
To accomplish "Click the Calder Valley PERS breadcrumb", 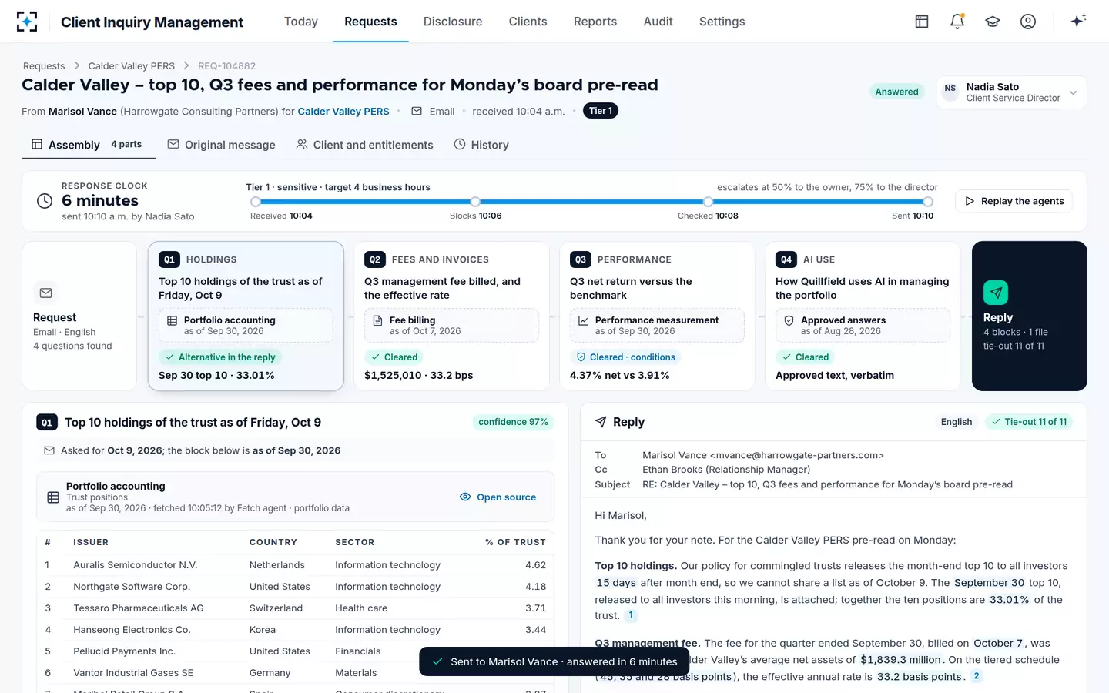I will pos(131,65).
